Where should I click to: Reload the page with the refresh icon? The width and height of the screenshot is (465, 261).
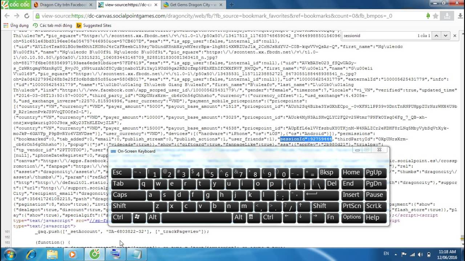pos(27,16)
